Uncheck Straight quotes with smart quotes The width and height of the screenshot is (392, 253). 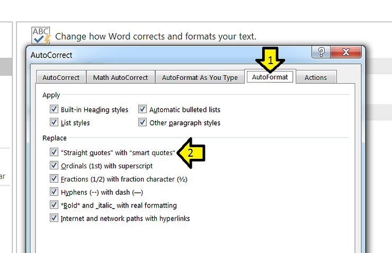pyautogui.click(x=54, y=152)
